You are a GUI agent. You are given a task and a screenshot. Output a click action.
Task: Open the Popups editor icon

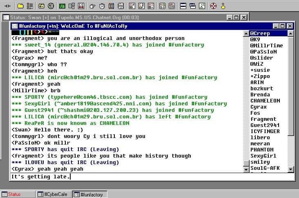[72, 6]
